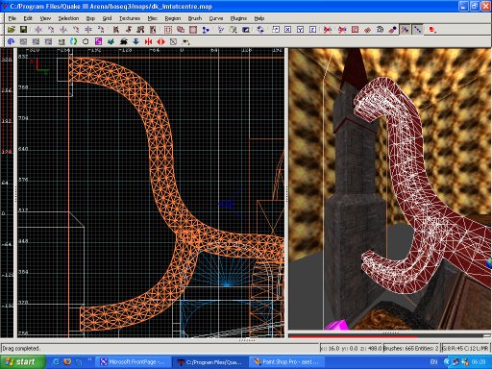Image resolution: width=492 pixels, height=369 pixels.
Task: Open the File menu
Action: pos(12,18)
